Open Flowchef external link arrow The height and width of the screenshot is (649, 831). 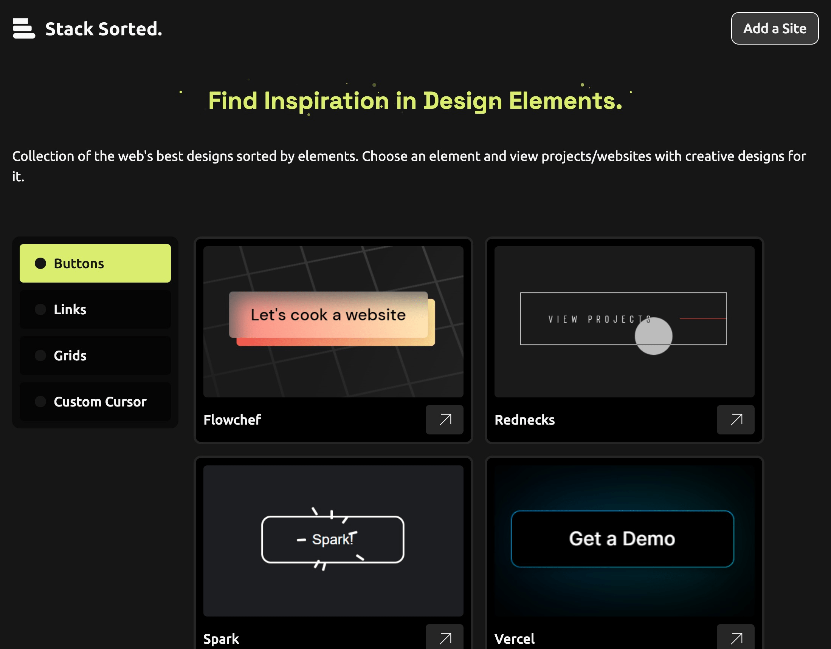(x=444, y=420)
